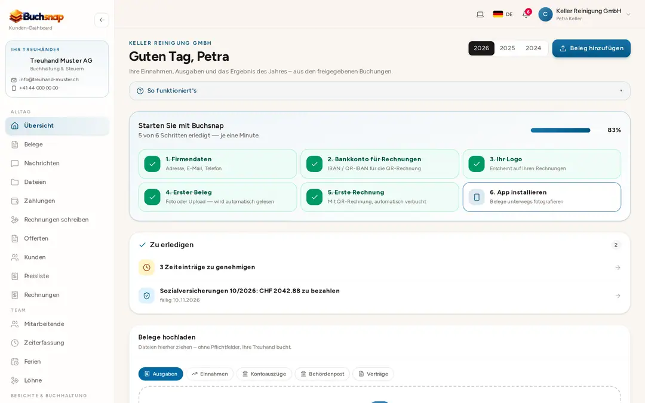Click the Treuhand Muster AG card

click(57, 69)
